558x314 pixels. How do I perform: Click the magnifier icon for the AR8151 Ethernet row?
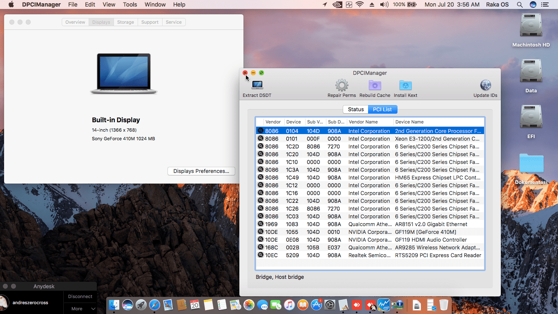261,224
